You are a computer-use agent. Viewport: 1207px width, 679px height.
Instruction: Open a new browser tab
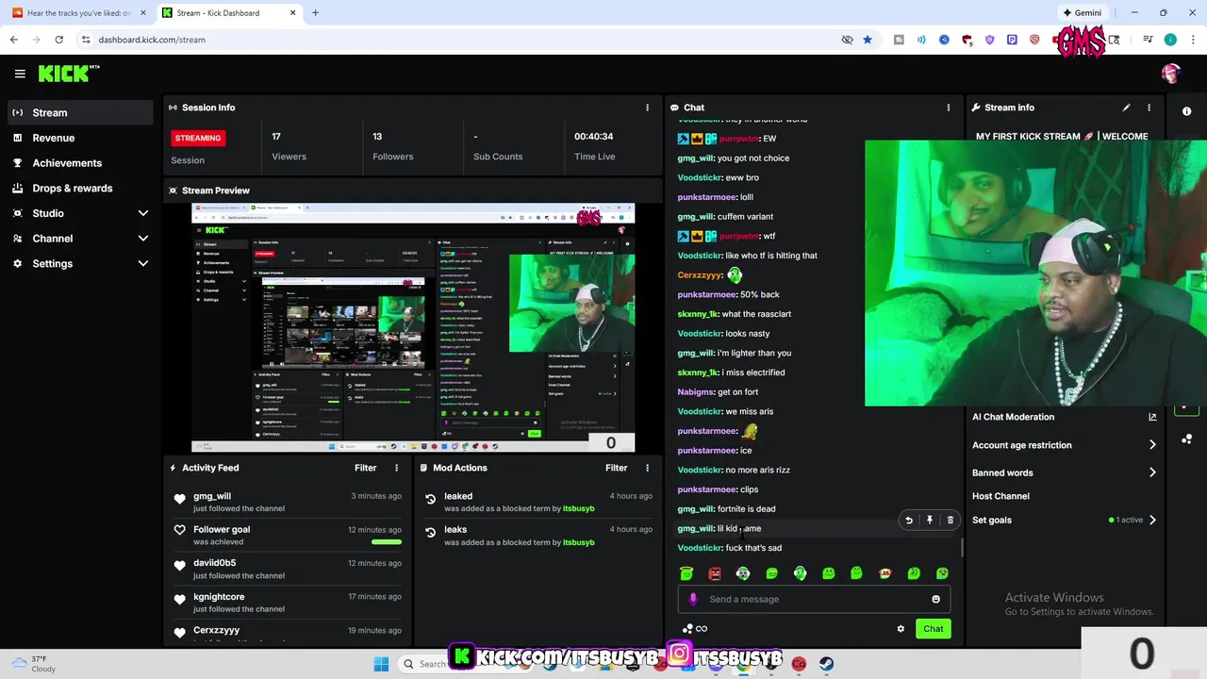pos(315,13)
